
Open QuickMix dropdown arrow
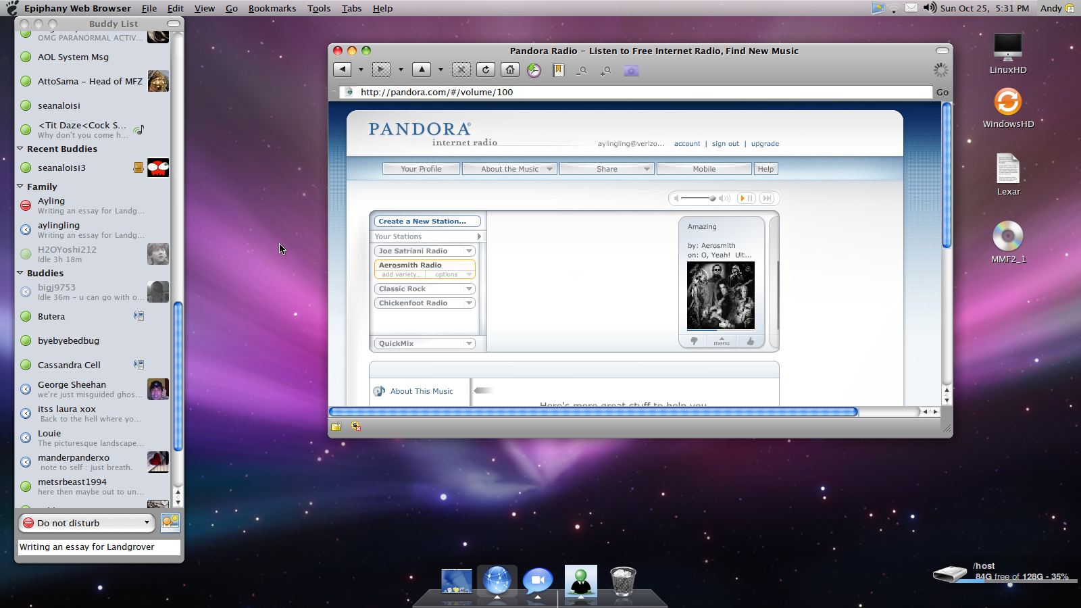469,343
